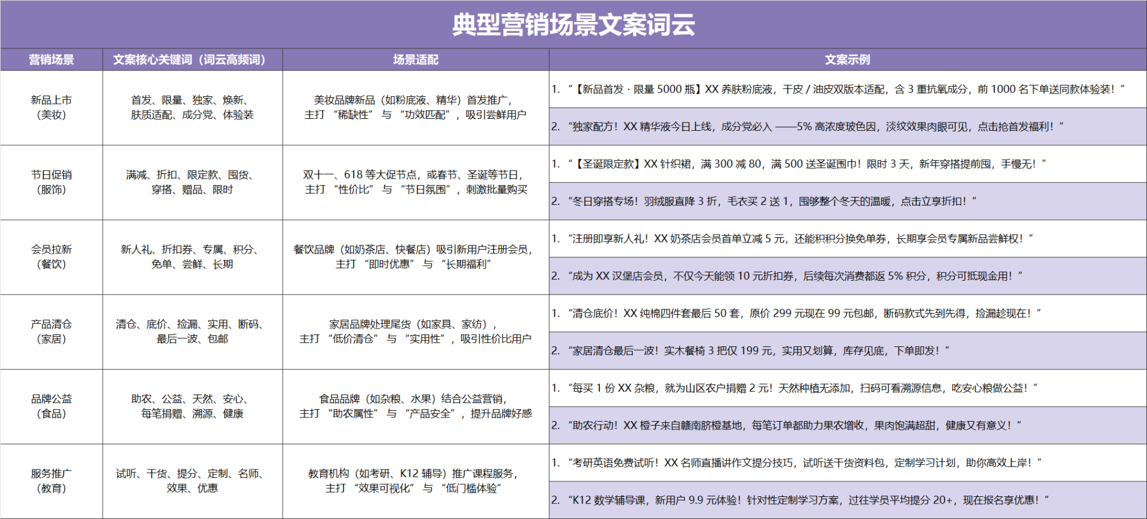
Task: Select the 新品上市（美妆）scenario cell
Action: pos(51,108)
